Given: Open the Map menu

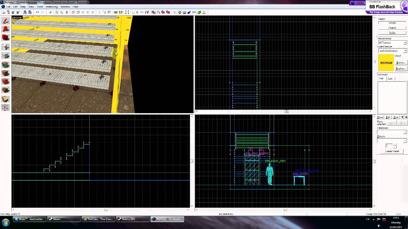Looking at the screenshot, I should 23,7.
